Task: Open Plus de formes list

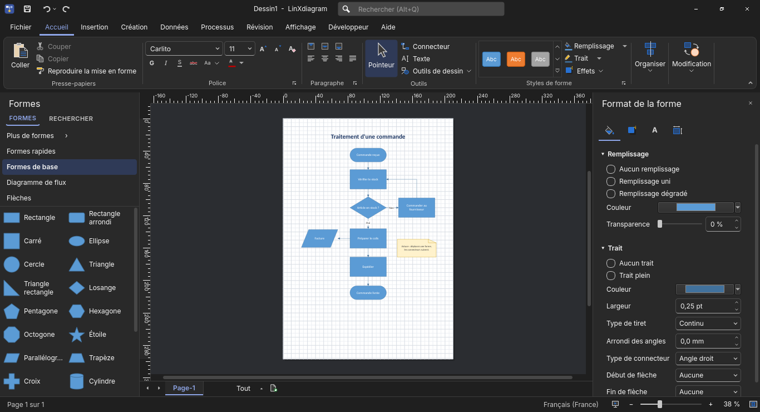Action: tap(37, 136)
